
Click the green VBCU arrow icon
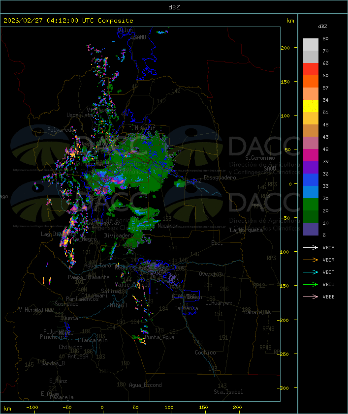tap(311, 284)
